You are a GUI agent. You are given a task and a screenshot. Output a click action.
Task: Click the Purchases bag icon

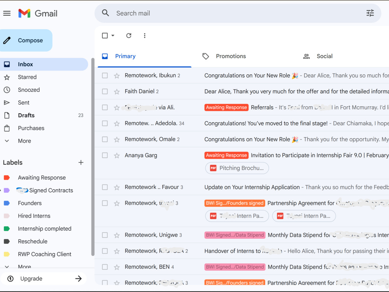pyautogui.click(x=7, y=128)
